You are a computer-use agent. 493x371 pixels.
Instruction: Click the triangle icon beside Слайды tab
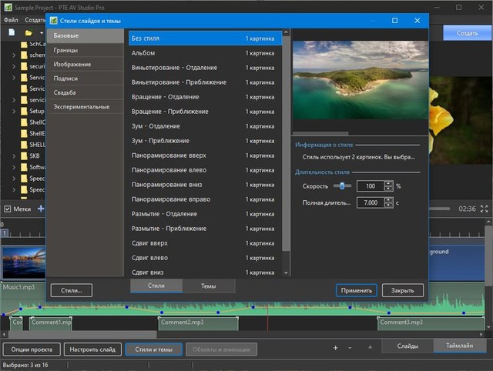[370, 348]
